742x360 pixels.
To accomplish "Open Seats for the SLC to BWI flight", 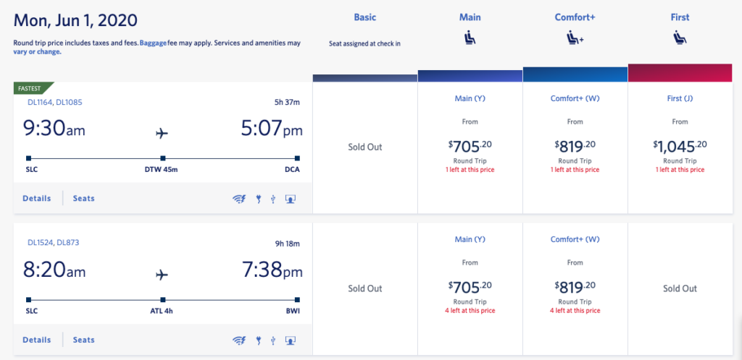I will click(x=83, y=340).
